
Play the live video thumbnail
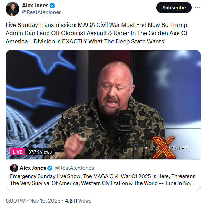coord(103,105)
